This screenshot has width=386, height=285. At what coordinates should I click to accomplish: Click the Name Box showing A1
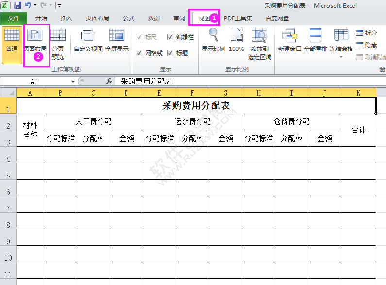click(34, 82)
